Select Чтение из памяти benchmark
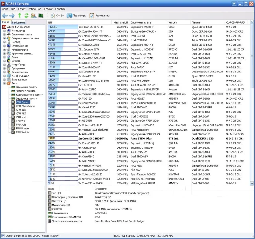 [27, 87]
